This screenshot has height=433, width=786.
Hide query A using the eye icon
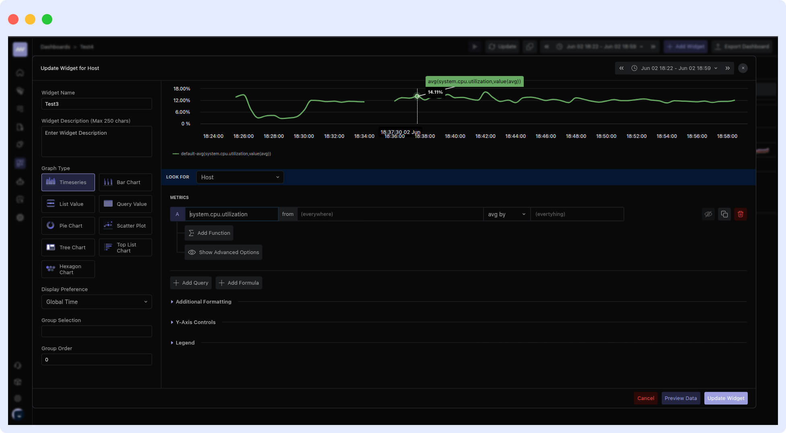[x=708, y=214]
